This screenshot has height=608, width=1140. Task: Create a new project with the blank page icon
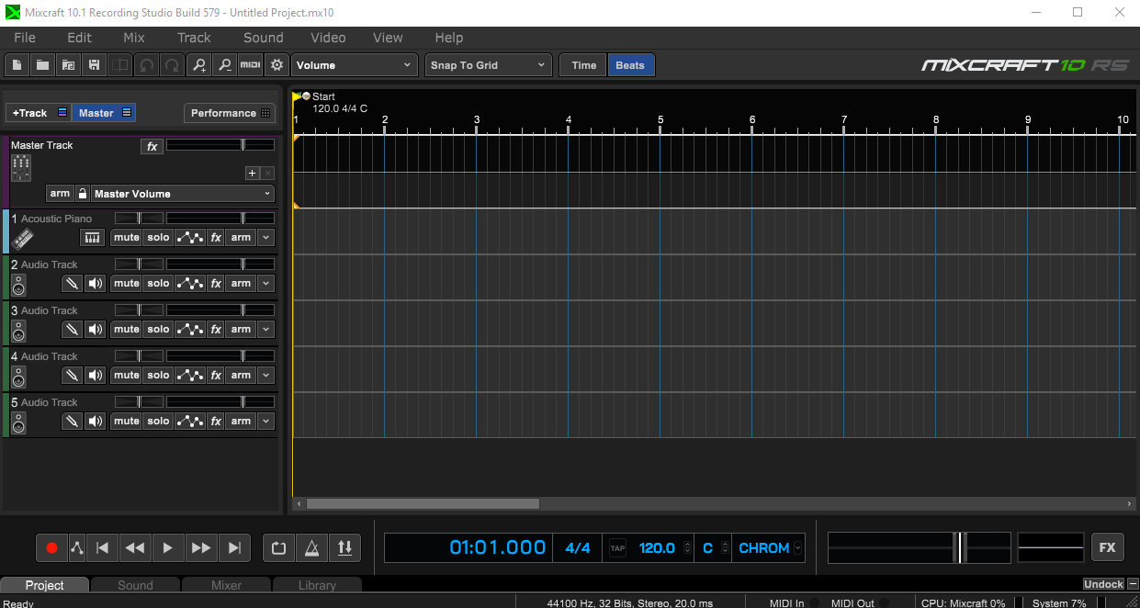[x=17, y=65]
